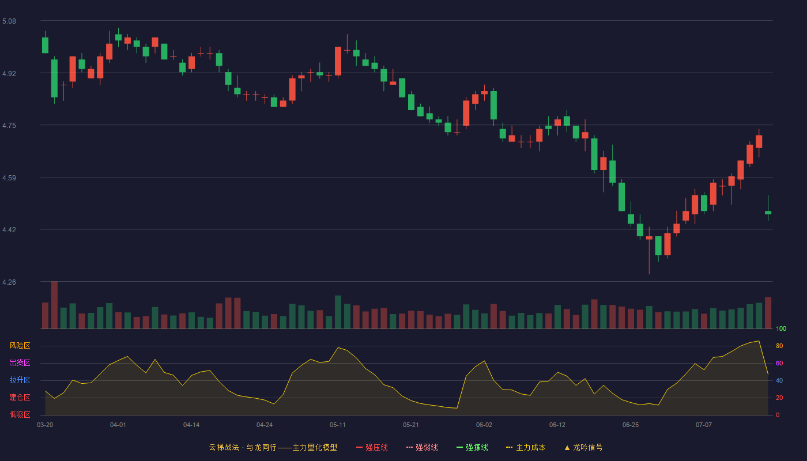Click the yellow triangle 龙吟信号 icon
Viewport: 807px width, 461px height.
(x=567, y=447)
